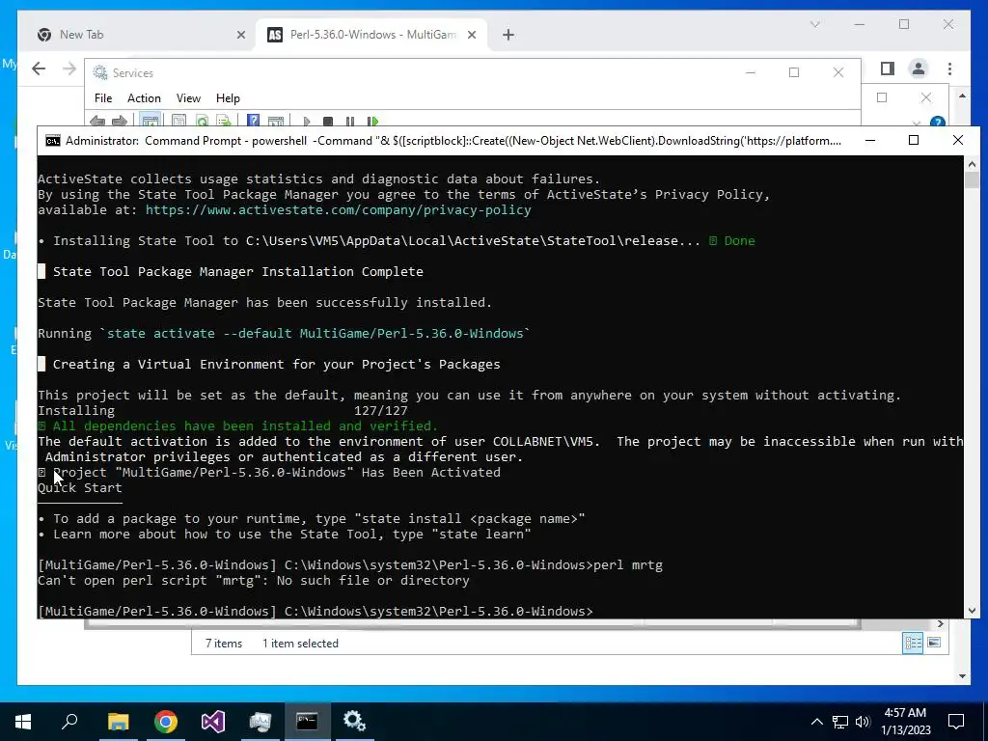Maximize the Services window

(794, 73)
